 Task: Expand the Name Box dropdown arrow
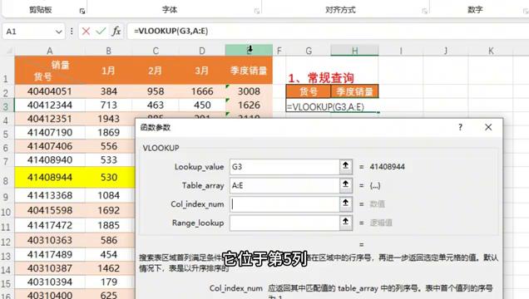[59, 32]
